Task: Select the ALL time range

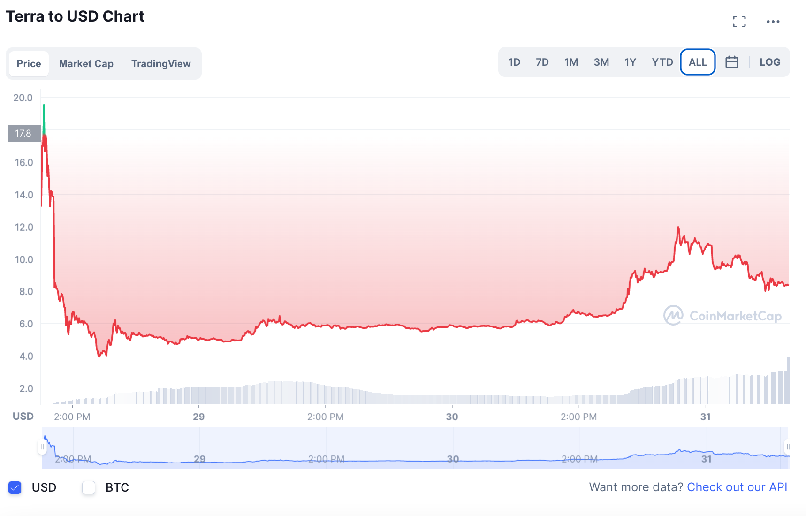Action: coord(698,62)
